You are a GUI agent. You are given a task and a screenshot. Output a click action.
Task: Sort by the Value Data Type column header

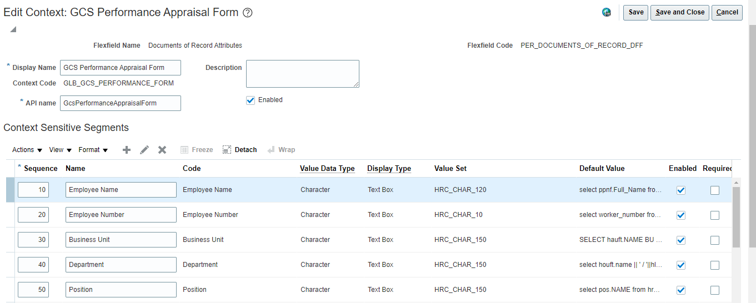click(327, 169)
